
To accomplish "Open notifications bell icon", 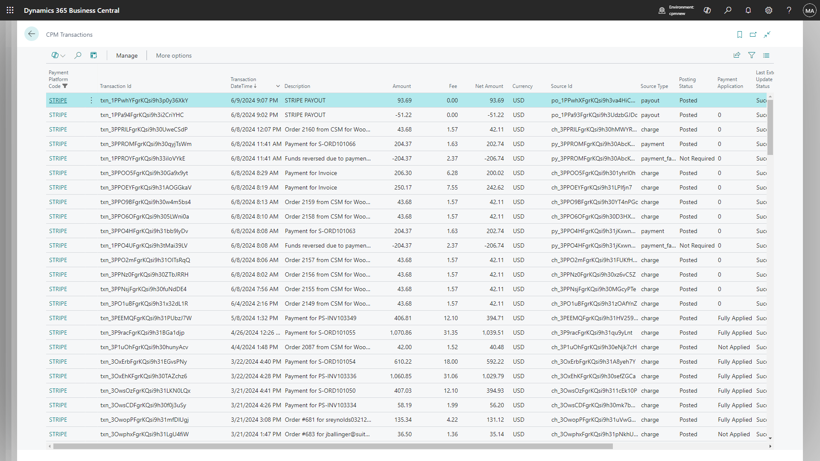I will pyautogui.click(x=748, y=10).
